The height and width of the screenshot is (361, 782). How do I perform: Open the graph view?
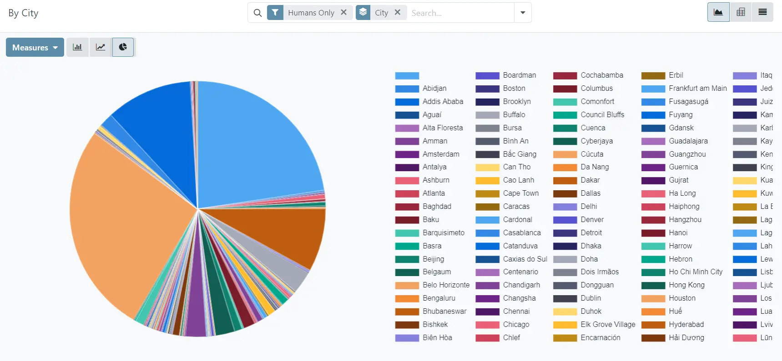tap(718, 12)
